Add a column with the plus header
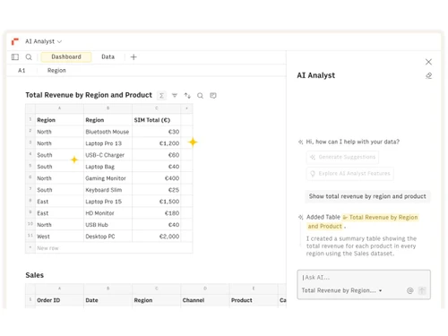Image resolution: width=448 pixels, height=336 pixels. tap(186, 108)
